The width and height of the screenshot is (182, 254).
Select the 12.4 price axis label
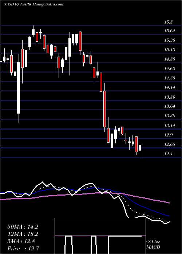click(168, 153)
